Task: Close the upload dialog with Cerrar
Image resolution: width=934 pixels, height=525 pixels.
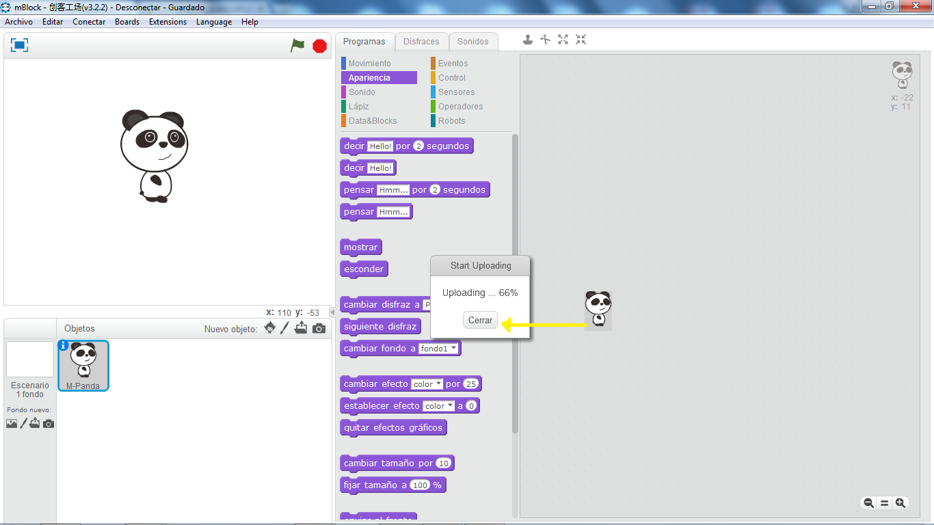Action: point(480,321)
